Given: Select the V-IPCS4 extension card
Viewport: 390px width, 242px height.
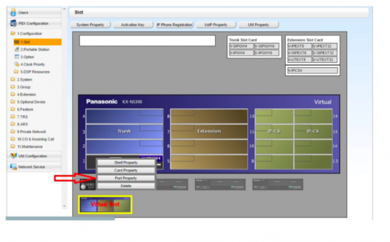Looking at the screenshot, I should pos(312,70).
